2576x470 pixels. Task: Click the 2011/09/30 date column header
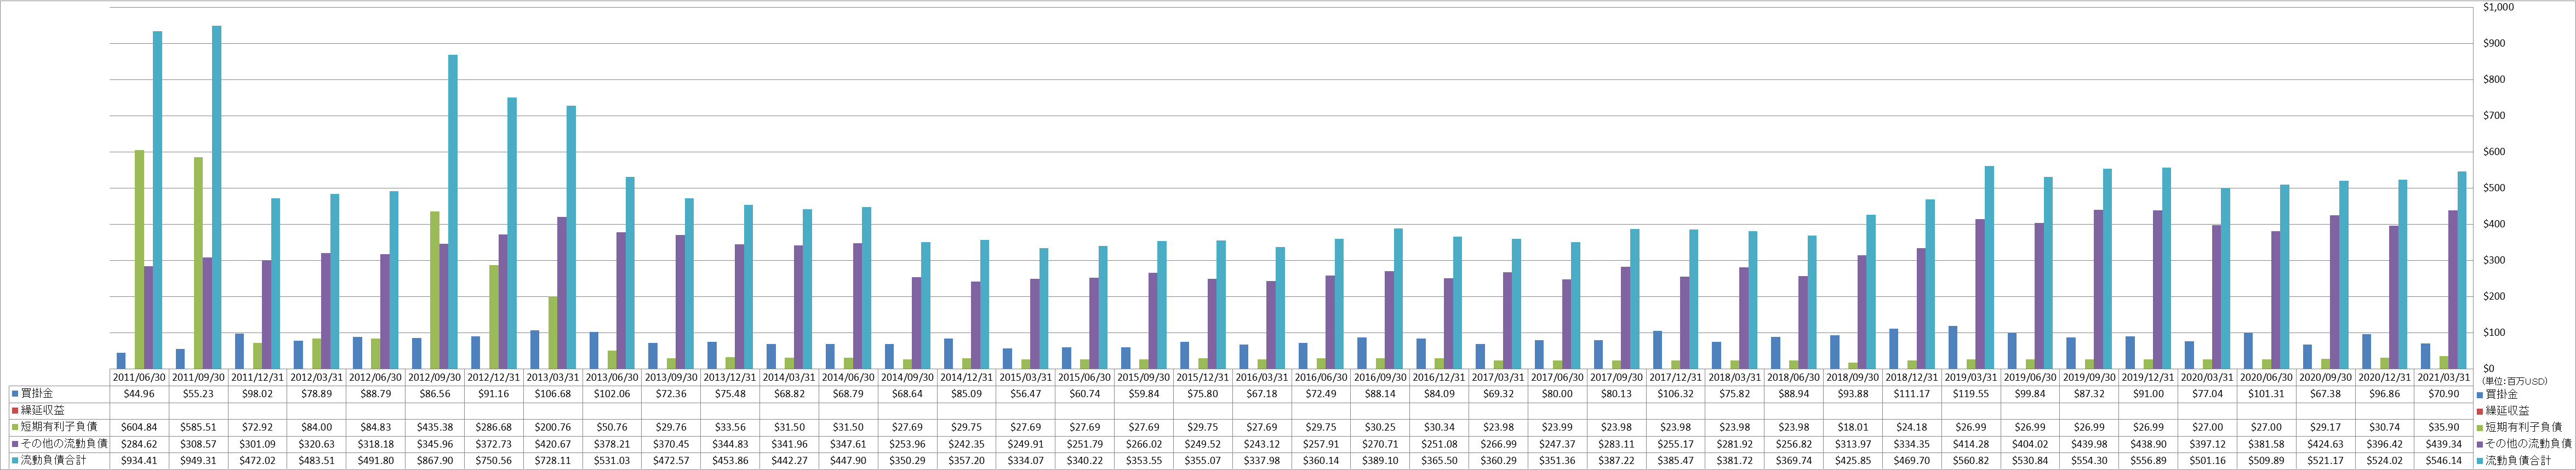coord(198,377)
